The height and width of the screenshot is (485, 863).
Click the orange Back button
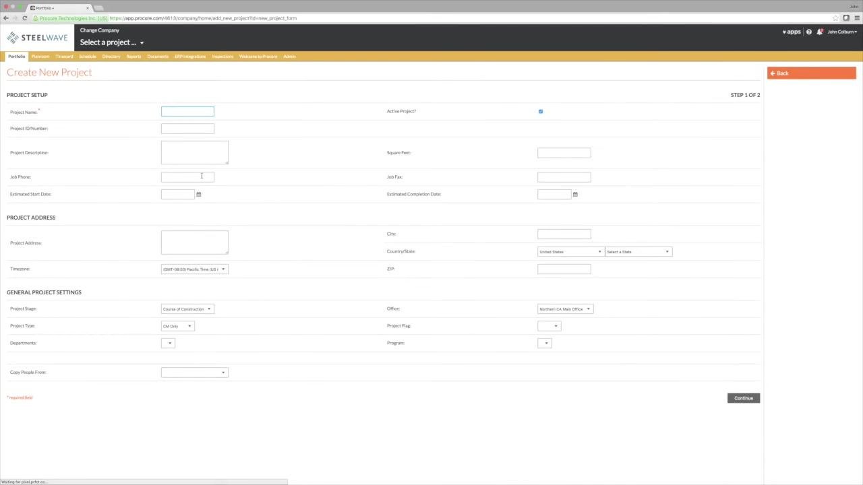(x=811, y=73)
